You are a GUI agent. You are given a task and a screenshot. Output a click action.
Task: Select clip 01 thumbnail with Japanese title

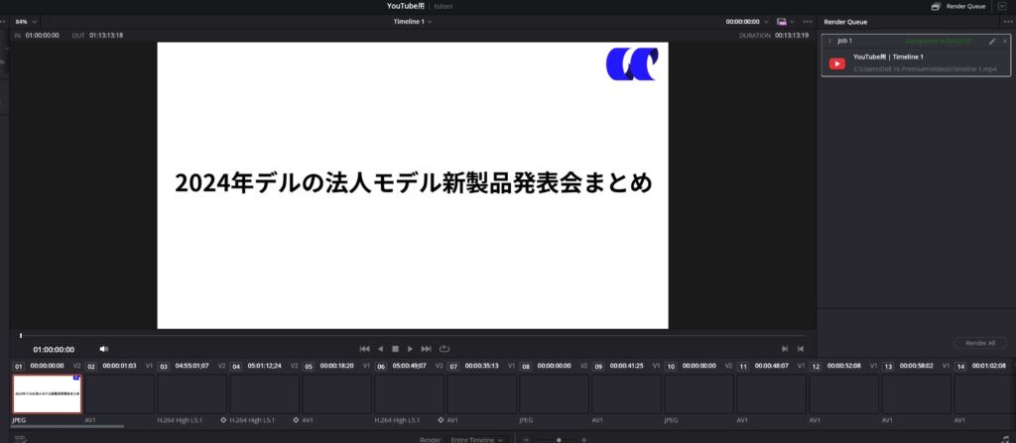[x=48, y=393]
